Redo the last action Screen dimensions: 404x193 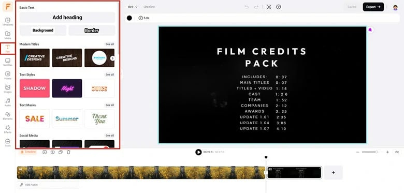(256, 7)
